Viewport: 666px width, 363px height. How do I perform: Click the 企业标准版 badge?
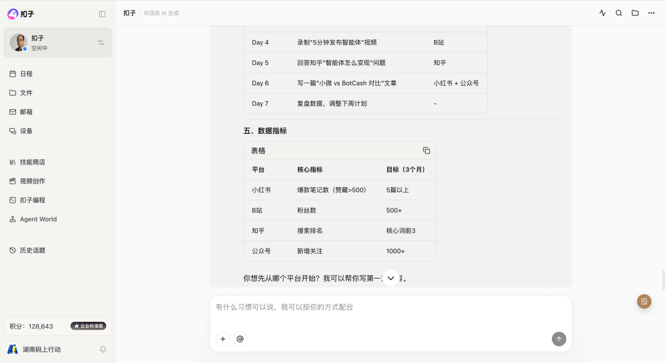pyautogui.click(x=88, y=326)
